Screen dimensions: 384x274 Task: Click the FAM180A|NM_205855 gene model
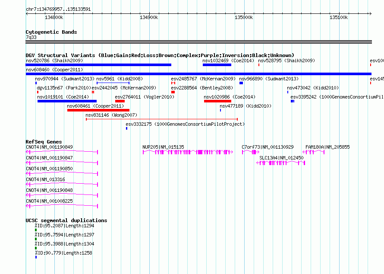pyautogui.click(x=314, y=152)
